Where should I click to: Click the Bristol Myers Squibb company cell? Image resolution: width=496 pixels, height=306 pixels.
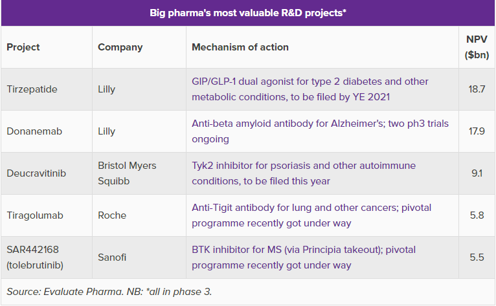tap(127, 173)
